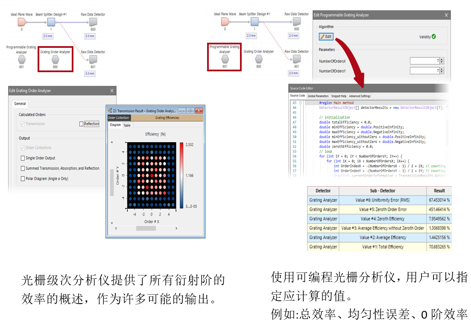Tick Summed Transmission, Absorption, and Reflection
Image resolution: width=471 pixels, height=325 pixels.
pos(23,168)
